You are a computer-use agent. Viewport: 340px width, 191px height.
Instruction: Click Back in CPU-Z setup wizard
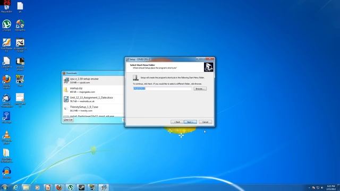pos(177,122)
